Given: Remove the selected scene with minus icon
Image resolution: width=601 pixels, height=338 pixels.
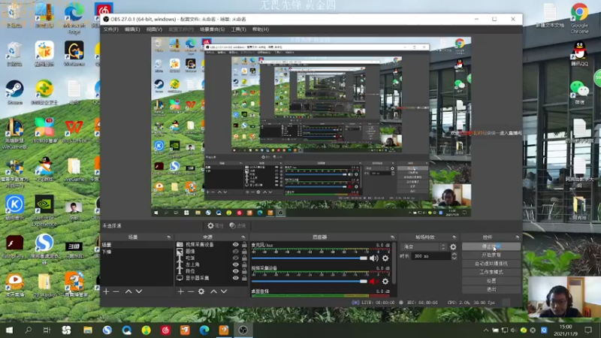Looking at the screenshot, I should (x=116, y=291).
